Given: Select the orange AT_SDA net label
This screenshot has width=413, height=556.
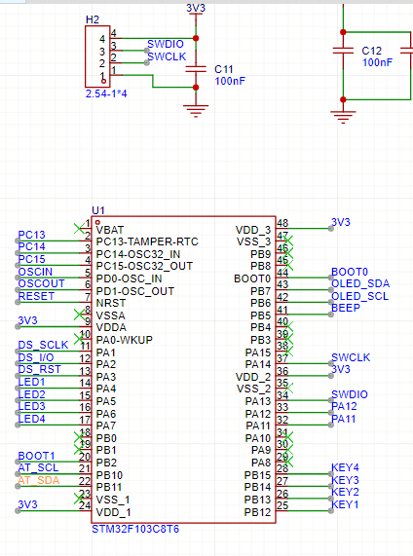Looking at the screenshot, I should pyautogui.click(x=39, y=480).
